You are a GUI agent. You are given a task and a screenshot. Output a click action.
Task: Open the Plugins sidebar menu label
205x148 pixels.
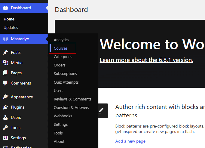tap(18, 107)
